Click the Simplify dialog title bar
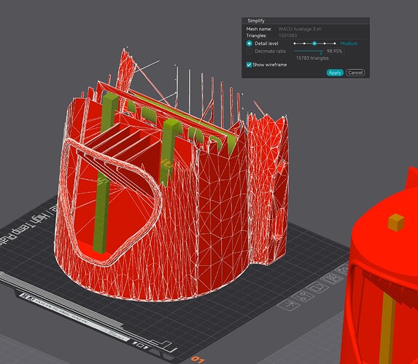 point(306,20)
